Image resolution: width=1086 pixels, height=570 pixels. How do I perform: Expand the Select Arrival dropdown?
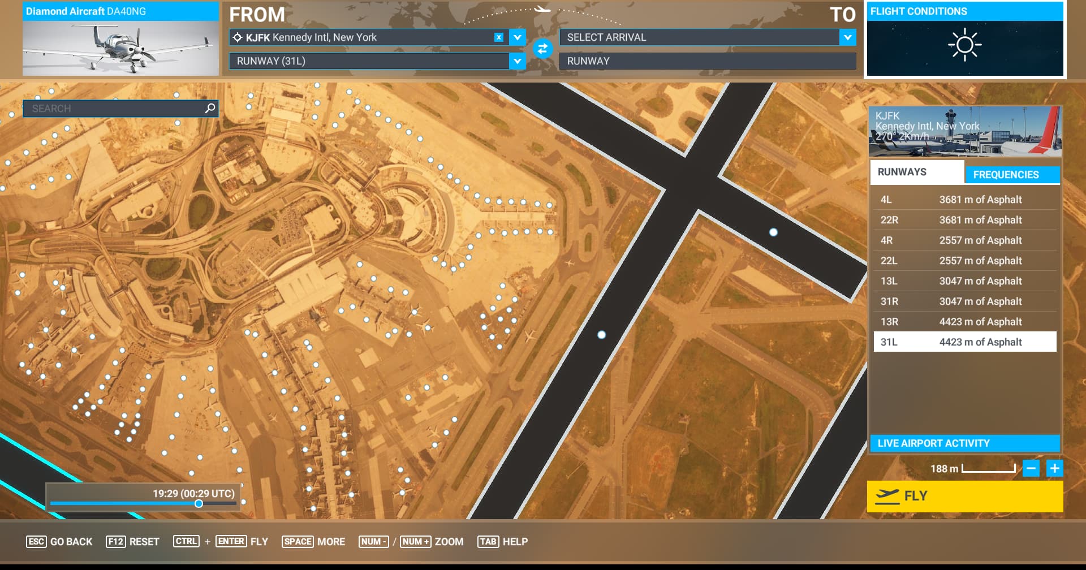(x=847, y=37)
